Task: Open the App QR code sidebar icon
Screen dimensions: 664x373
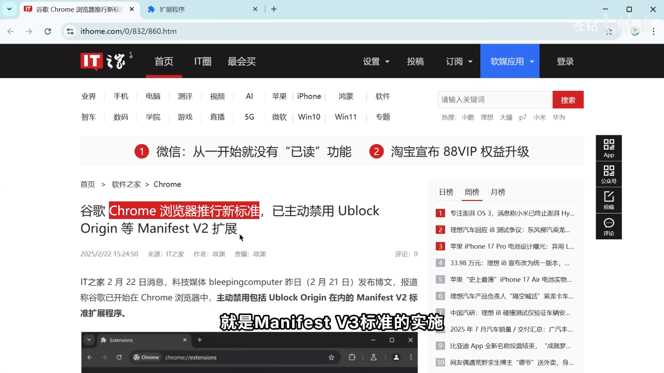Action: (609, 148)
